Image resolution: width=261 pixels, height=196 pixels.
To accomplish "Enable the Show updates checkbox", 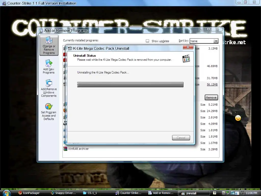I will coord(147,41).
